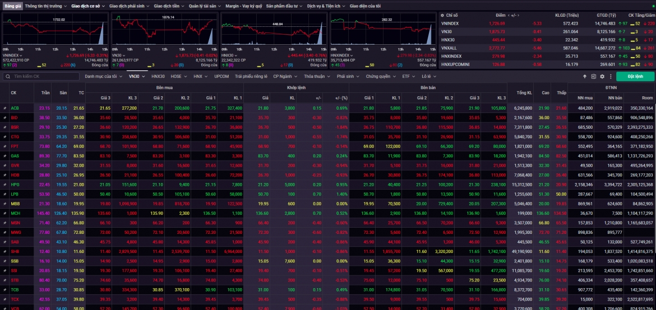
Task: Toggle pin for CTG stock row
Action: [5, 137]
